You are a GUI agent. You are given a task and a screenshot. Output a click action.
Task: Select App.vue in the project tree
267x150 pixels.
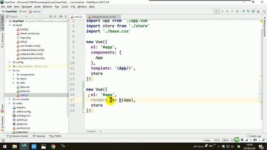point(25,87)
